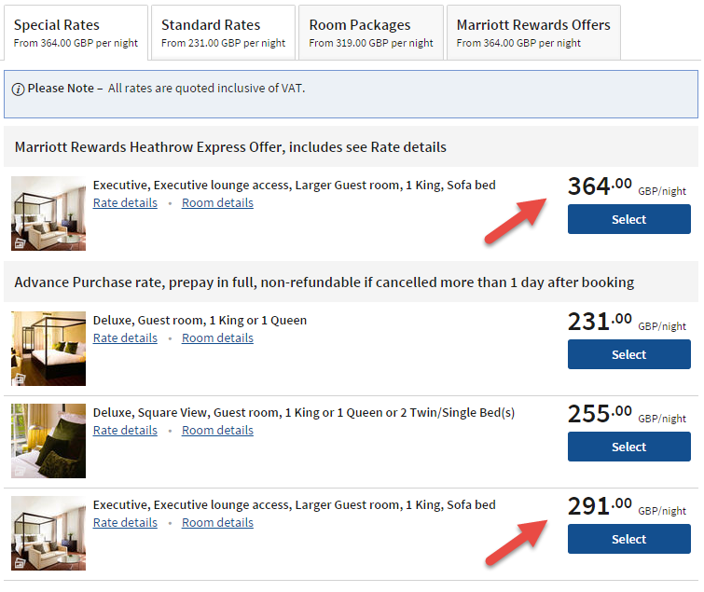Open photo gallery icon on 364.00 Executive room

click(x=20, y=243)
